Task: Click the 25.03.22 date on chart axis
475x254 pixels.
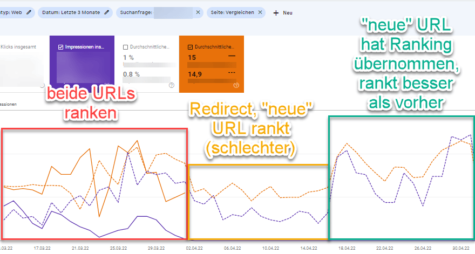Action: point(118,248)
